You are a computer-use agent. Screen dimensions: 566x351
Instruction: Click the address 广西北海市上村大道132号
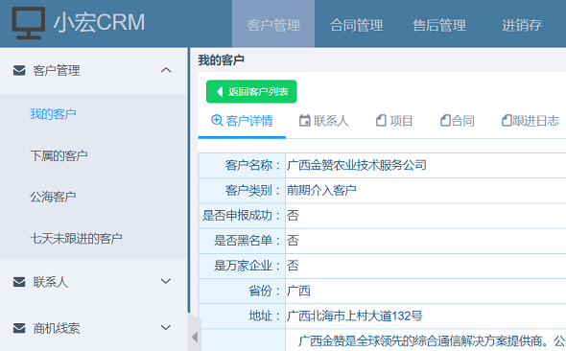pos(355,316)
